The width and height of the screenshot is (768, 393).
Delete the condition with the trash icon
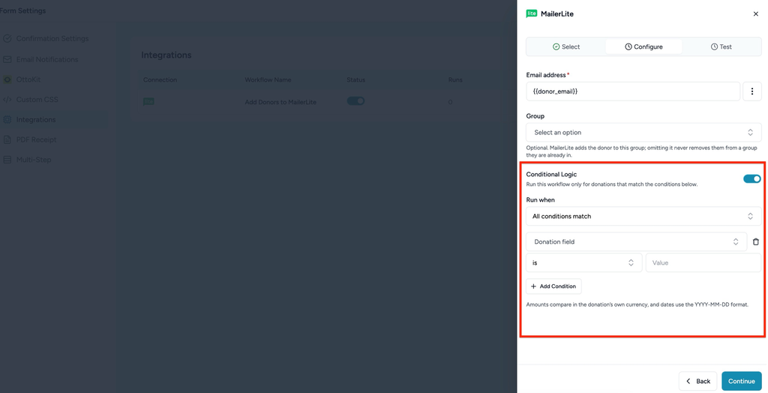(756, 241)
